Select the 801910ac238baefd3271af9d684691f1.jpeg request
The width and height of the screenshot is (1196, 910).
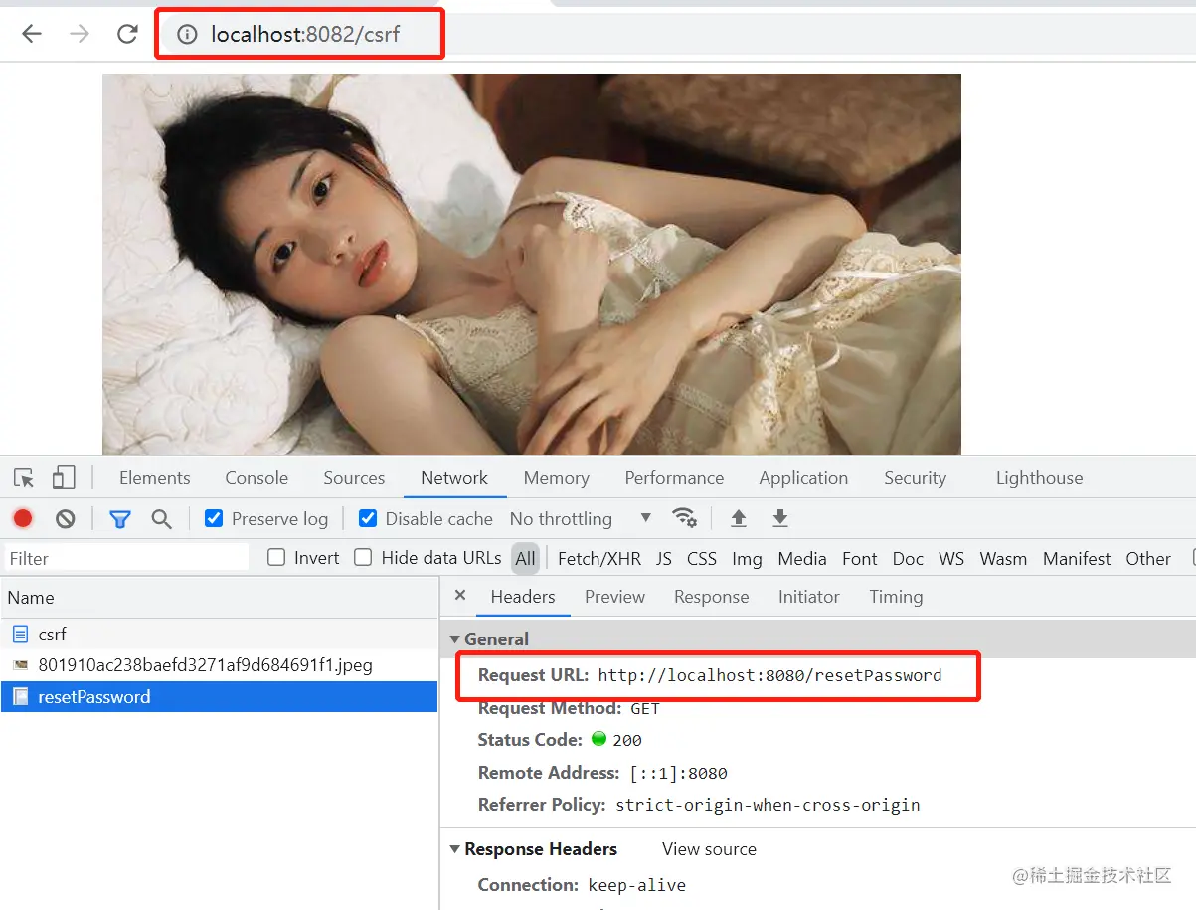tap(219, 665)
